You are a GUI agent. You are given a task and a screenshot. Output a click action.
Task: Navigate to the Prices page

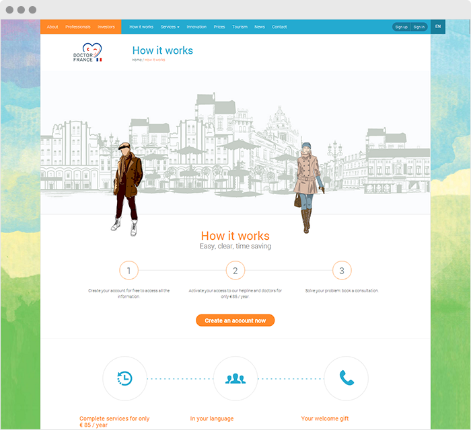click(x=219, y=27)
